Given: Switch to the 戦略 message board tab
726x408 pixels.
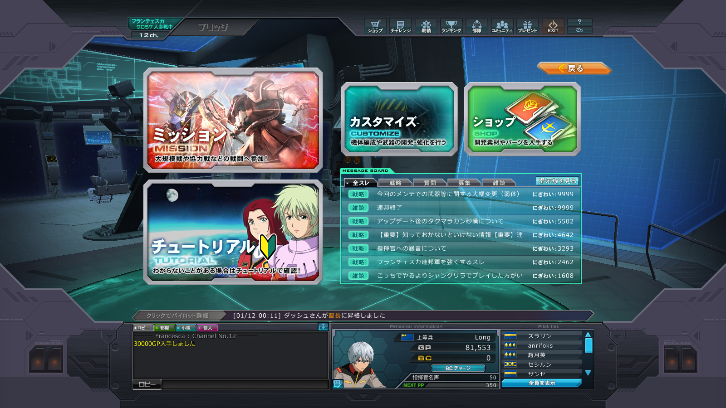Looking at the screenshot, I should 395,183.
